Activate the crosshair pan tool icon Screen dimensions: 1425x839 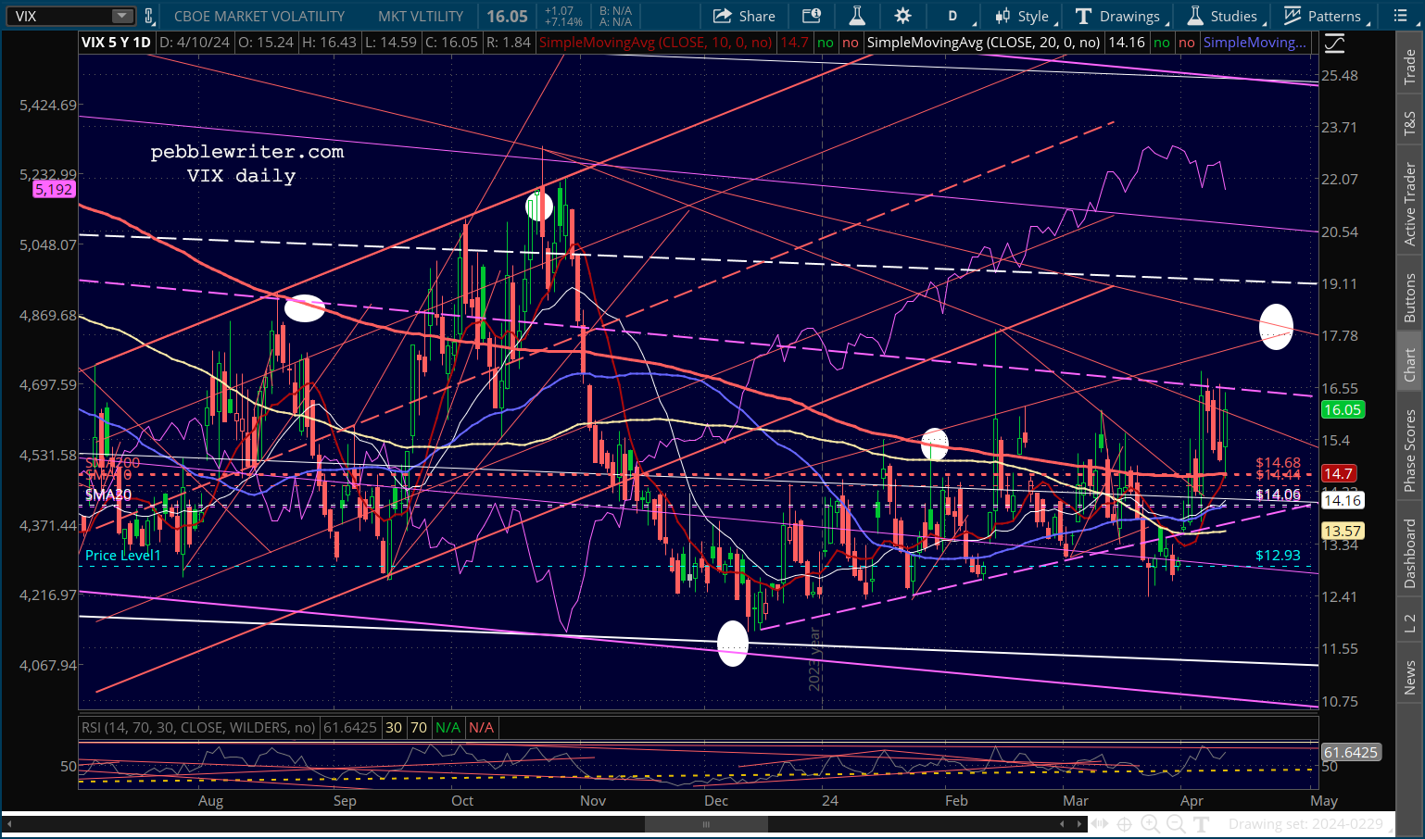[1124, 823]
